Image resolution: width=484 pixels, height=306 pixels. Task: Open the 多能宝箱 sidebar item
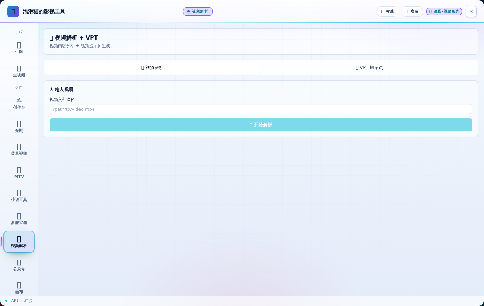click(19, 219)
